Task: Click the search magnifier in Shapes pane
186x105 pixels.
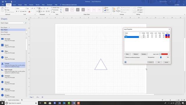Action: (26, 23)
